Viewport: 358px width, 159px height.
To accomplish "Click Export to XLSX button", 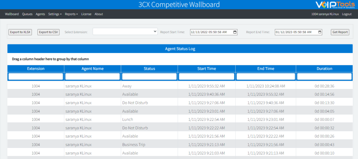I will (x=20, y=32).
